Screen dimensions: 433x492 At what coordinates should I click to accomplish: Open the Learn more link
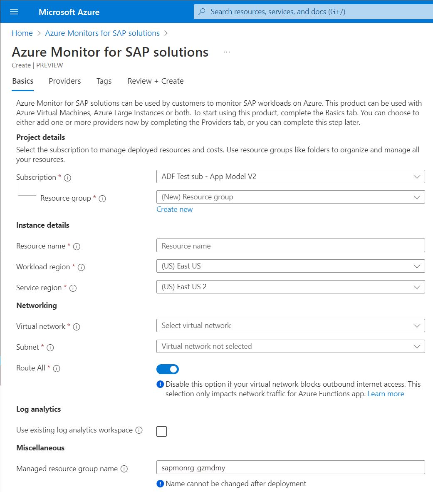click(x=386, y=394)
